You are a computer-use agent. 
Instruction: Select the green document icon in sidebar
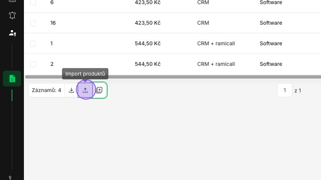12,79
